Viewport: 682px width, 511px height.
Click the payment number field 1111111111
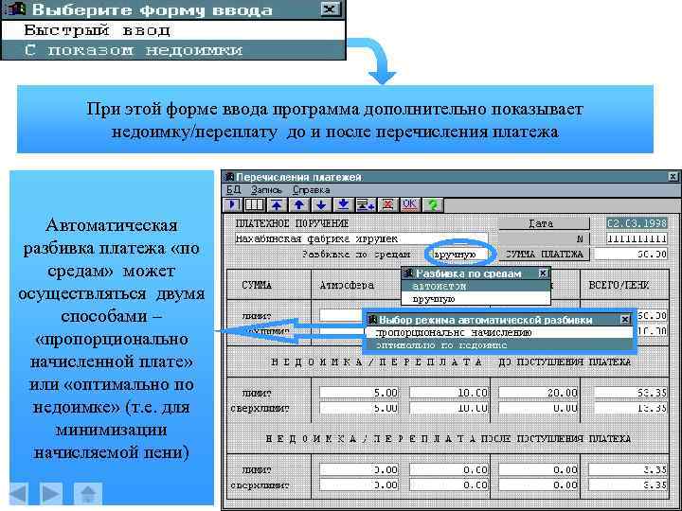click(637, 238)
